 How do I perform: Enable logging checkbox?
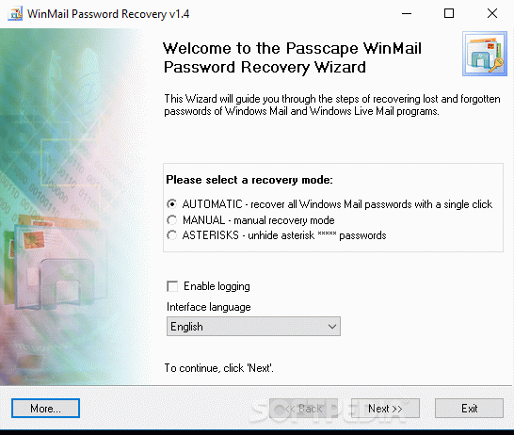coord(172,286)
